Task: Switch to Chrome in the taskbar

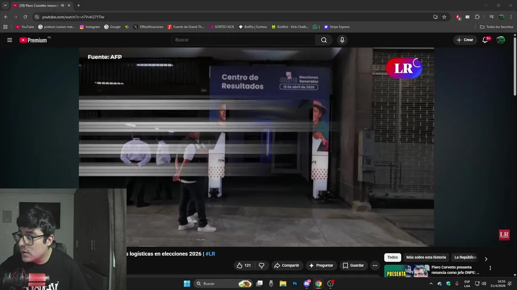Action: pos(318,284)
